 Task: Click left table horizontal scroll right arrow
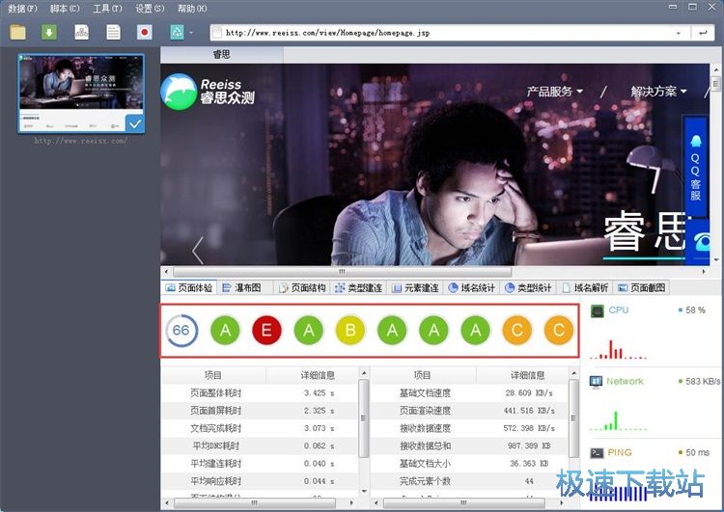coord(351,502)
